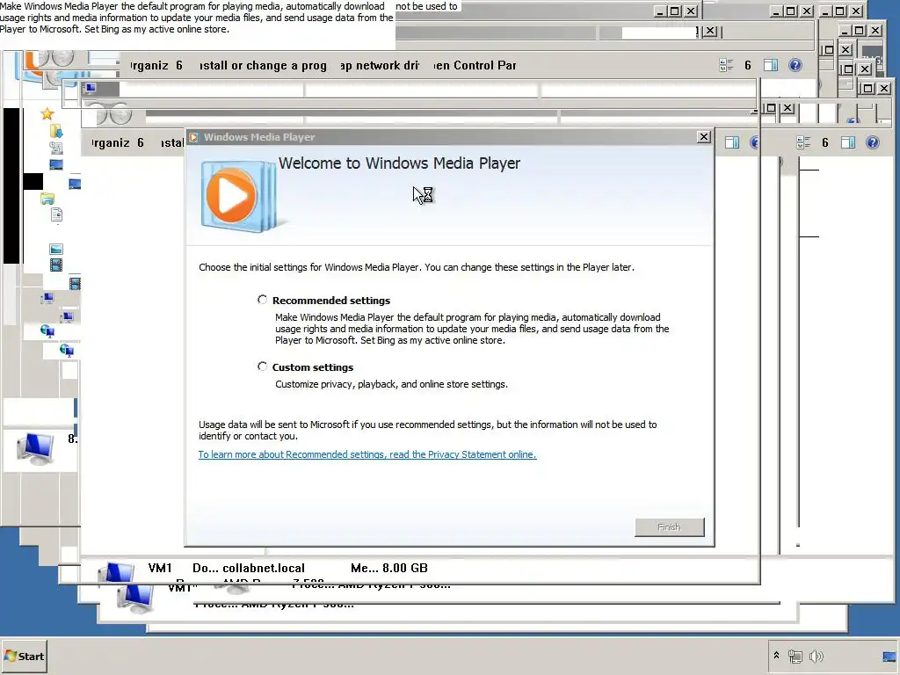Click the collabnet.local domain text

[264, 569]
